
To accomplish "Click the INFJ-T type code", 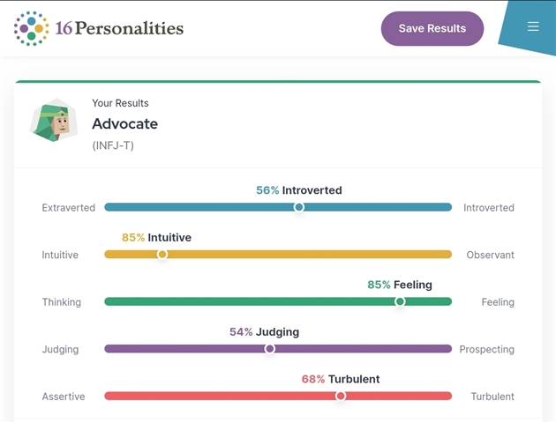I will coord(113,145).
